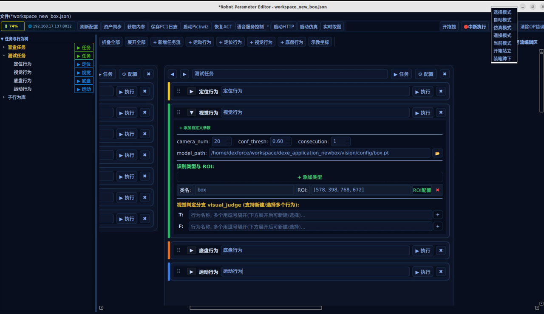Image resolution: width=544 pixels, height=314 pixels.
Task: Expand the 运动行为 row arrow
Action: point(191,272)
